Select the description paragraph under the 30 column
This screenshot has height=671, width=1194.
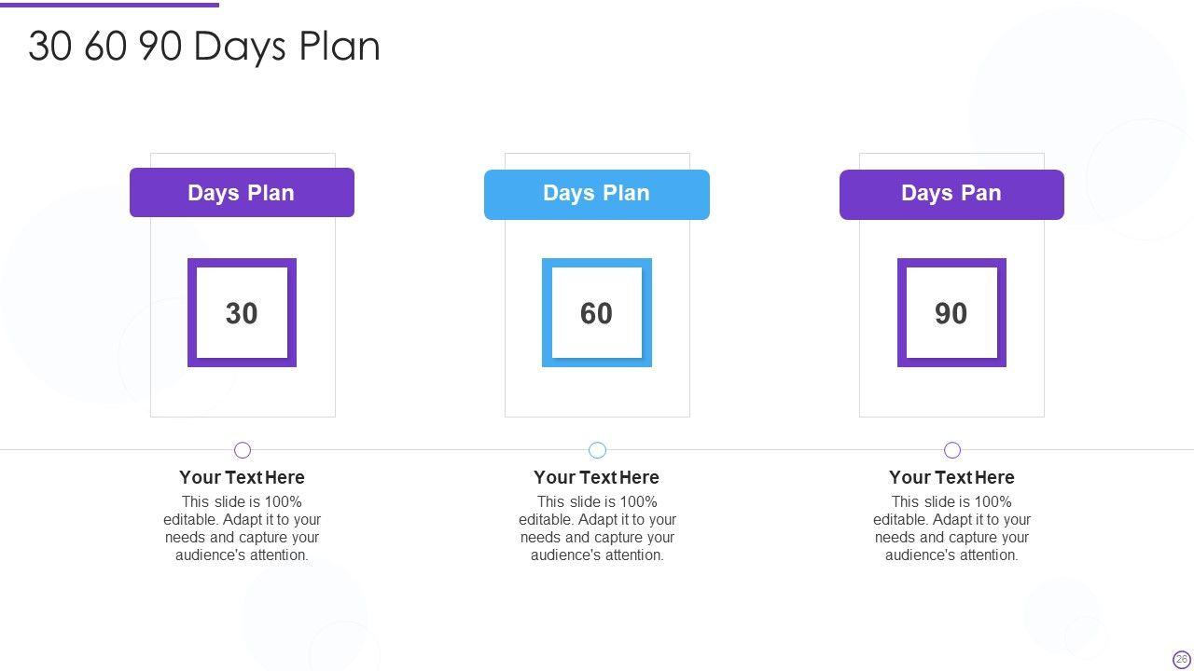click(242, 528)
